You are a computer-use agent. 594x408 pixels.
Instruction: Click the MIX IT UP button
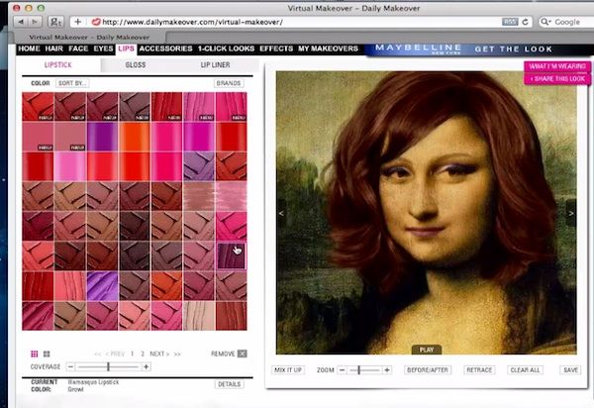(x=288, y=369)
